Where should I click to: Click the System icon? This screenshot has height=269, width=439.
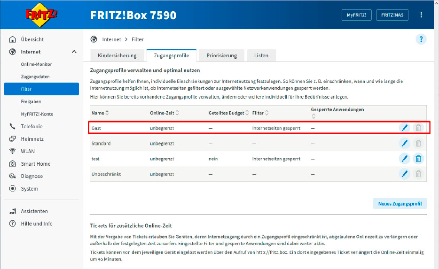tap(12, 188)
